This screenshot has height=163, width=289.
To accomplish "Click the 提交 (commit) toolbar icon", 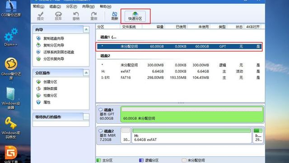I will 40,16.
